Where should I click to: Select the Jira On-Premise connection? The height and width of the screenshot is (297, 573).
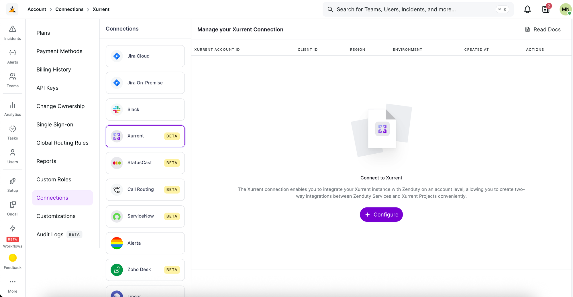point(145,83)
